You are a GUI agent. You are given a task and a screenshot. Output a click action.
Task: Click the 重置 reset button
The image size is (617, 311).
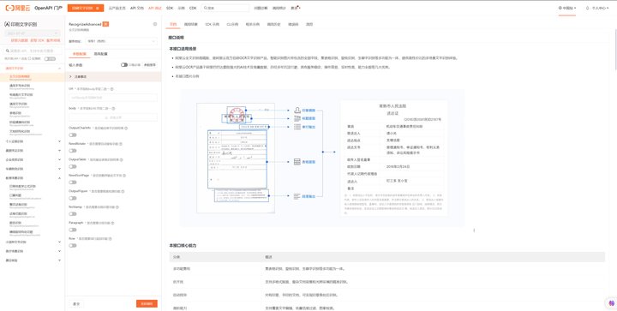click(76, 304)
